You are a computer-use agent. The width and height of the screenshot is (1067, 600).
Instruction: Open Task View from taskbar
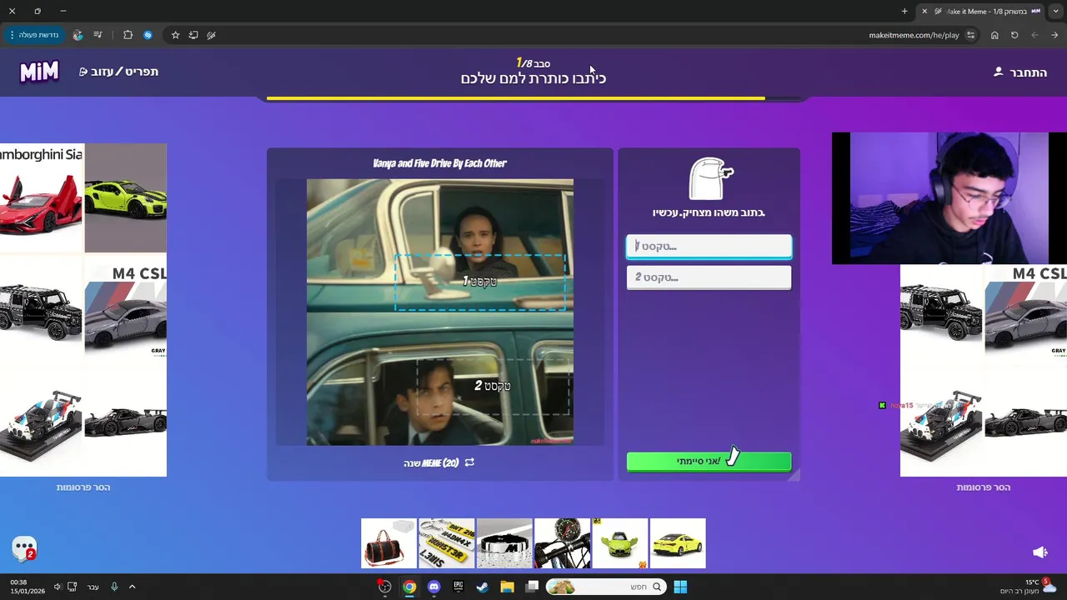532,587
